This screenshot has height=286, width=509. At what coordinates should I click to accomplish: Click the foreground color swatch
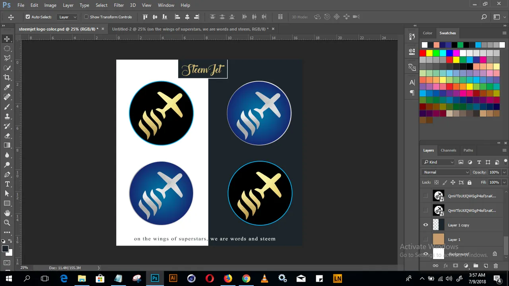tap(5, 249)
